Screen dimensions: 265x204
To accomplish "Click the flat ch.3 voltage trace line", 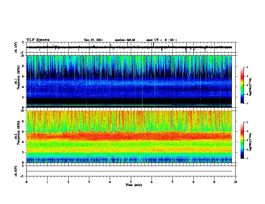I will pos(129,171).
